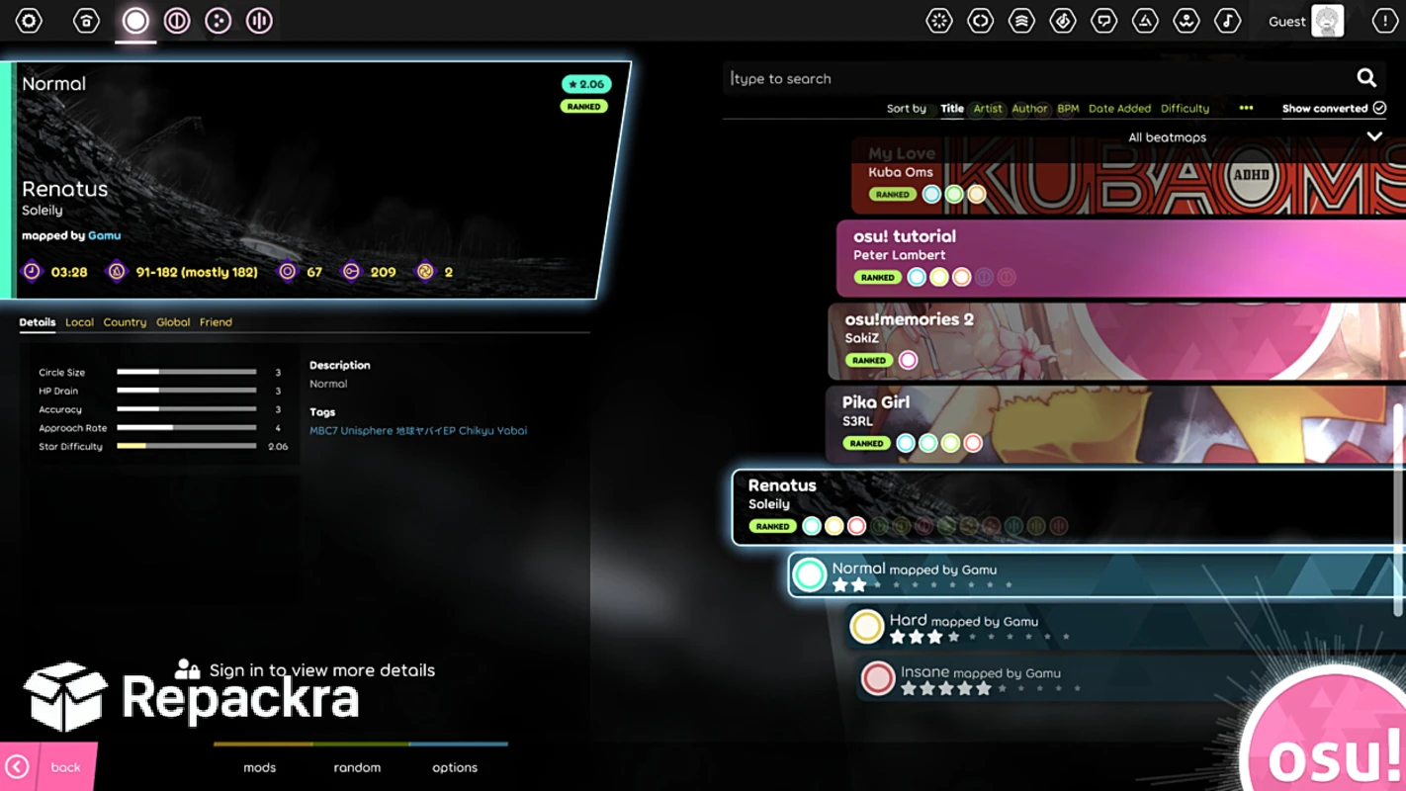This screenshot has width=1406, height=791.
Task: Pick the red difficulty icon on Renatus header
Action: 857,527
